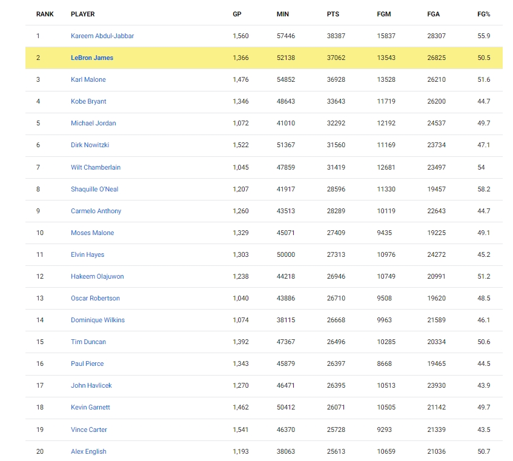The width and height of the screenshot is (513, 461).
Task: Click the PLAYER column header
Action: [x=83, y=15]
